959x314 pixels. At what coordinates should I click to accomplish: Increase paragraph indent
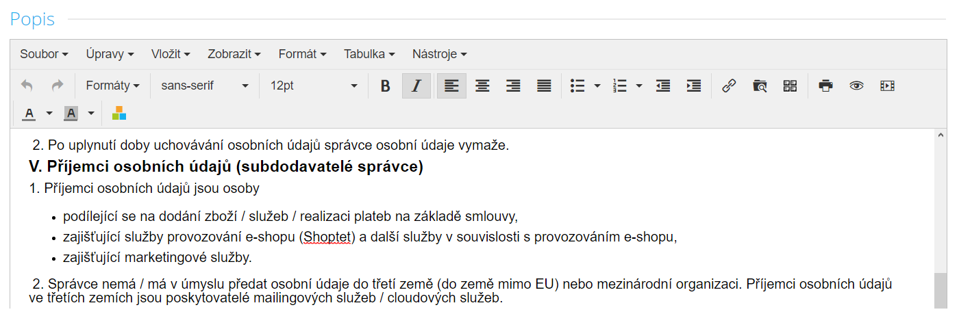pos(693,86)
